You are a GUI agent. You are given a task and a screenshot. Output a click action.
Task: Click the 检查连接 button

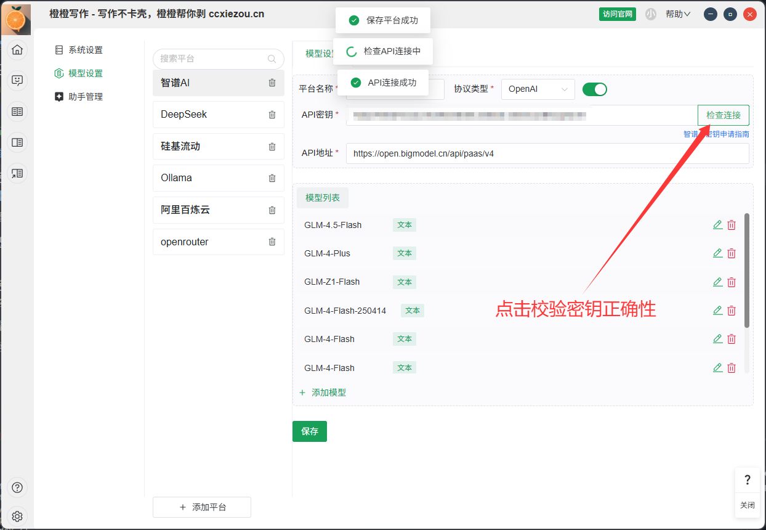(723, 115)
